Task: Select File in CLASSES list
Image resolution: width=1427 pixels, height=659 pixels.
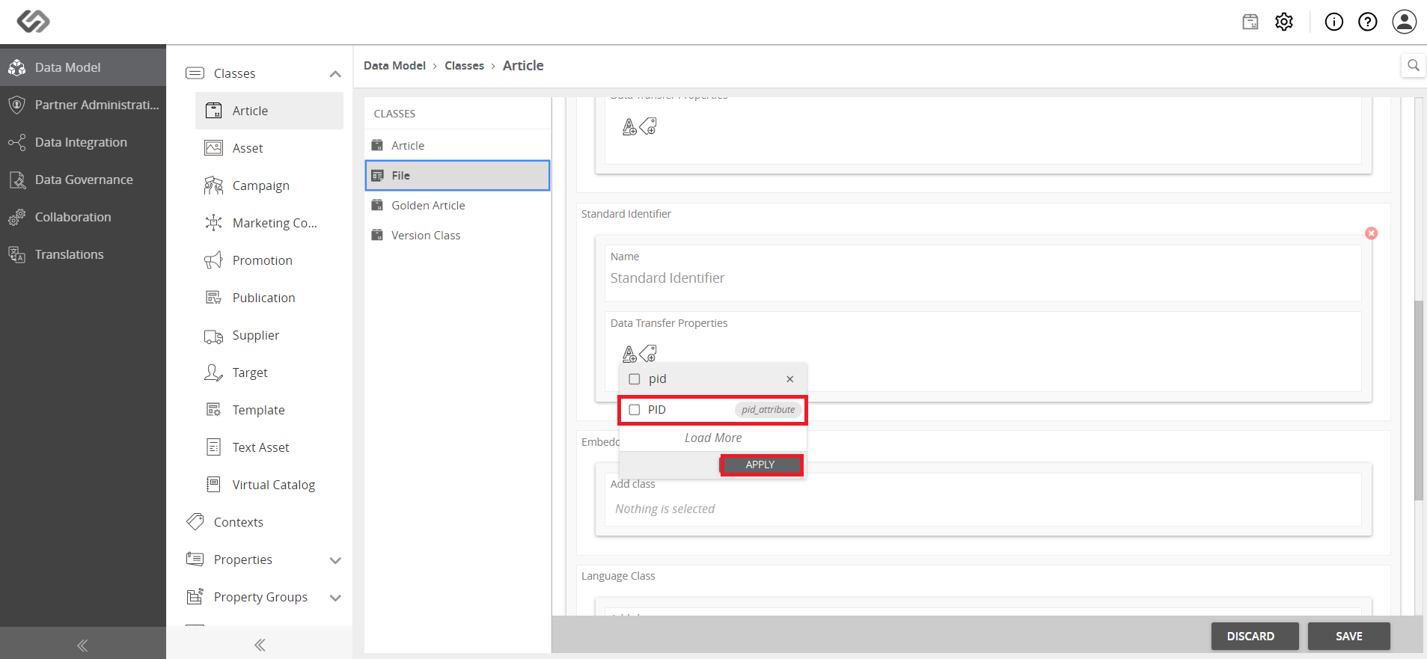Action: 457,175
